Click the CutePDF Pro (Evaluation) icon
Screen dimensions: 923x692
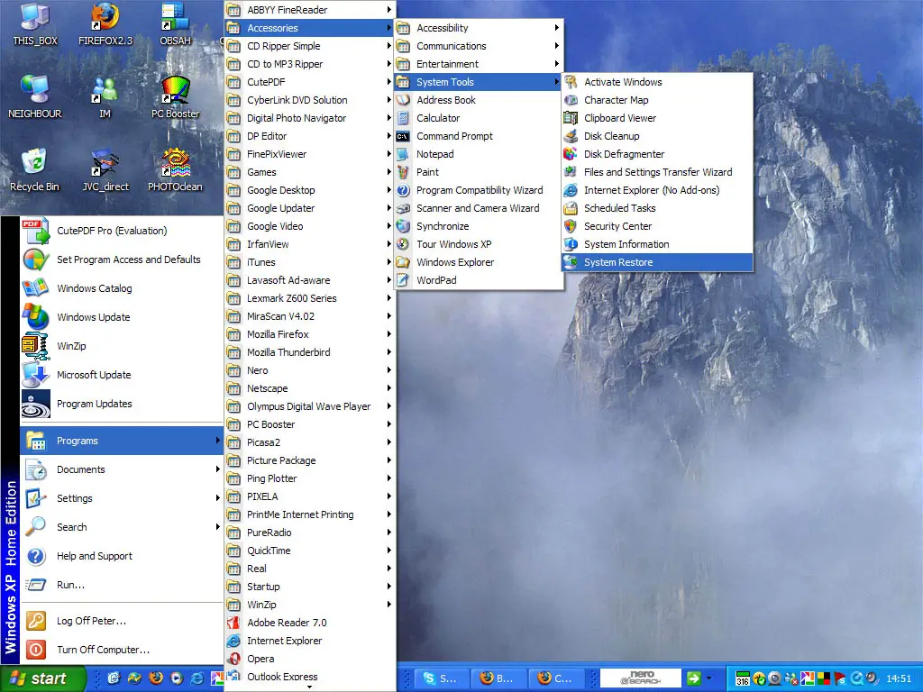coord(36,231)
